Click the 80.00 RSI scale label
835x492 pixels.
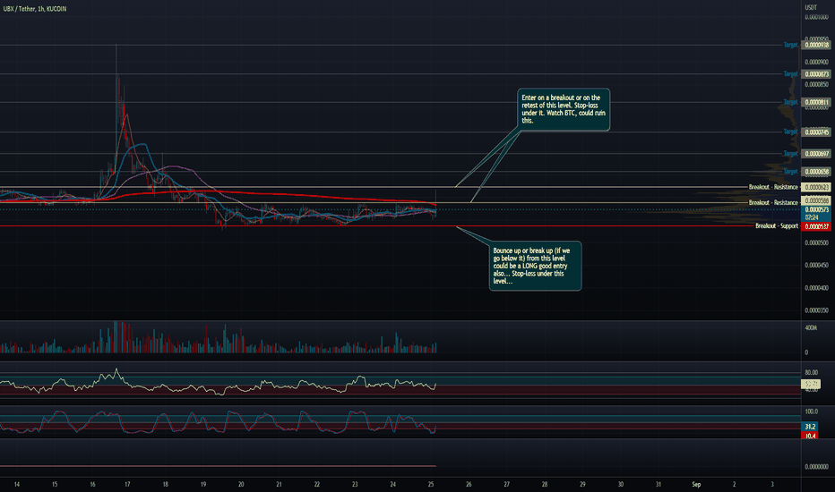(811, 372)
